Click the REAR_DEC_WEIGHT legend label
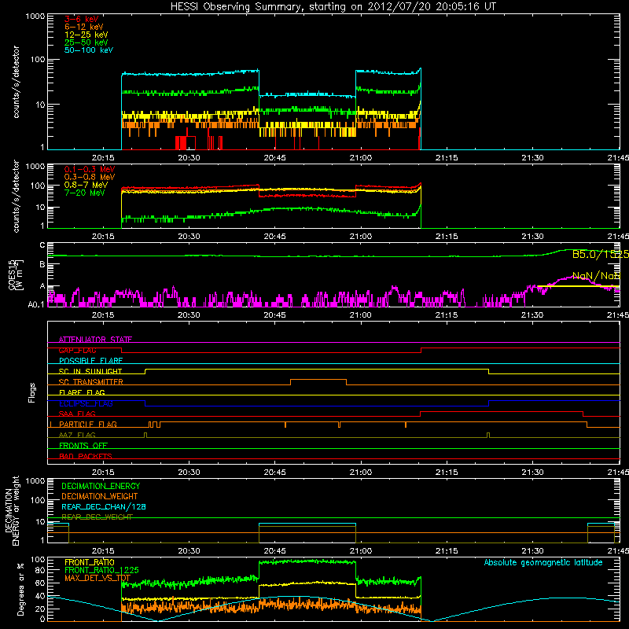 97,517
